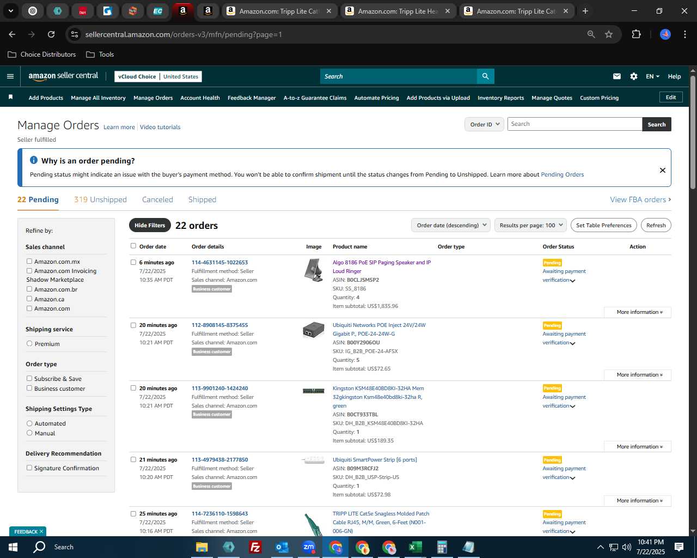Open Manage All Inventory in navigation bar
The width and height of the screenshot is (697, 558).
coord(98,98)
